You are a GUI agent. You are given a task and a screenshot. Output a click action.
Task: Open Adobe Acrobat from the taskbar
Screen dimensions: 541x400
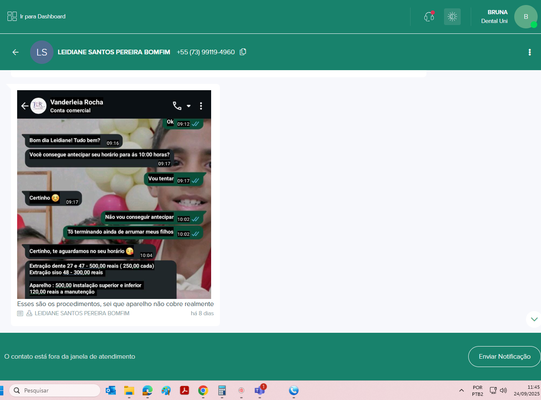(x=184, y=390)
